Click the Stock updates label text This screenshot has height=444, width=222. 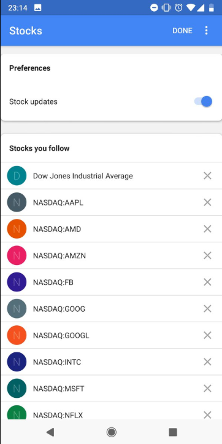33,101
